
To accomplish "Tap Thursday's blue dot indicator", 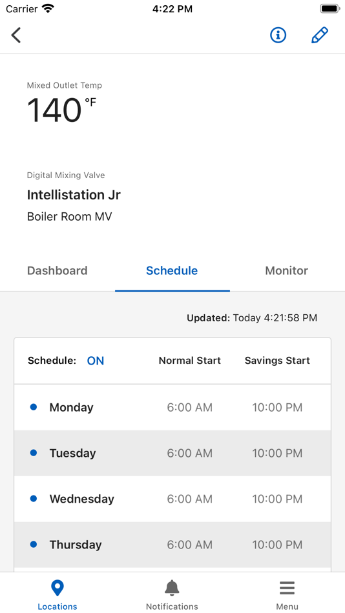I will [34, 544].
